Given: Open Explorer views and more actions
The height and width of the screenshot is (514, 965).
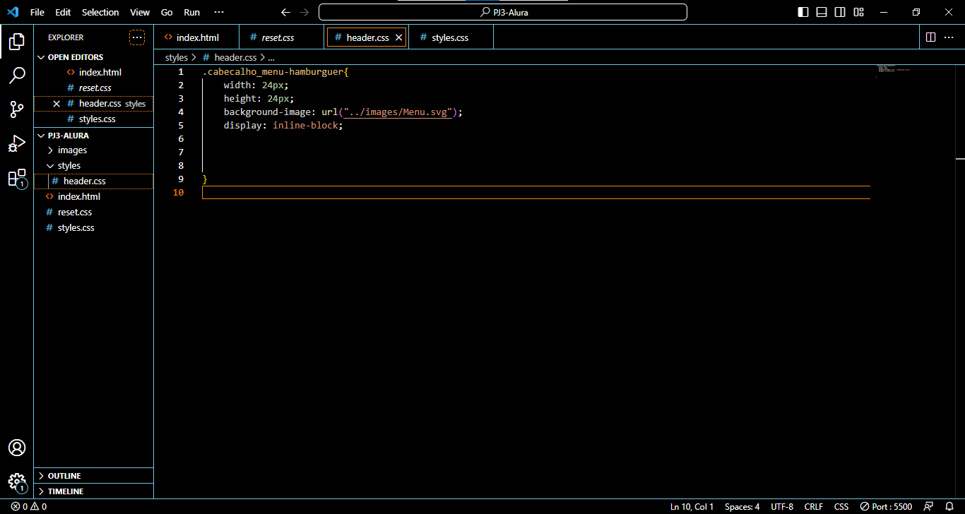Looking at the screenshot, I should click(x=137, y=37).
